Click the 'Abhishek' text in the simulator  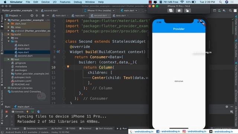point(179,81)
